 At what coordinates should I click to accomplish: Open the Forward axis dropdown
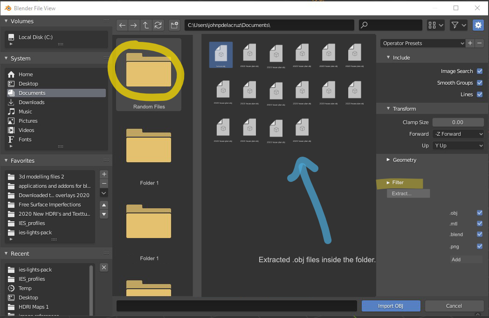tap(458, 134)
